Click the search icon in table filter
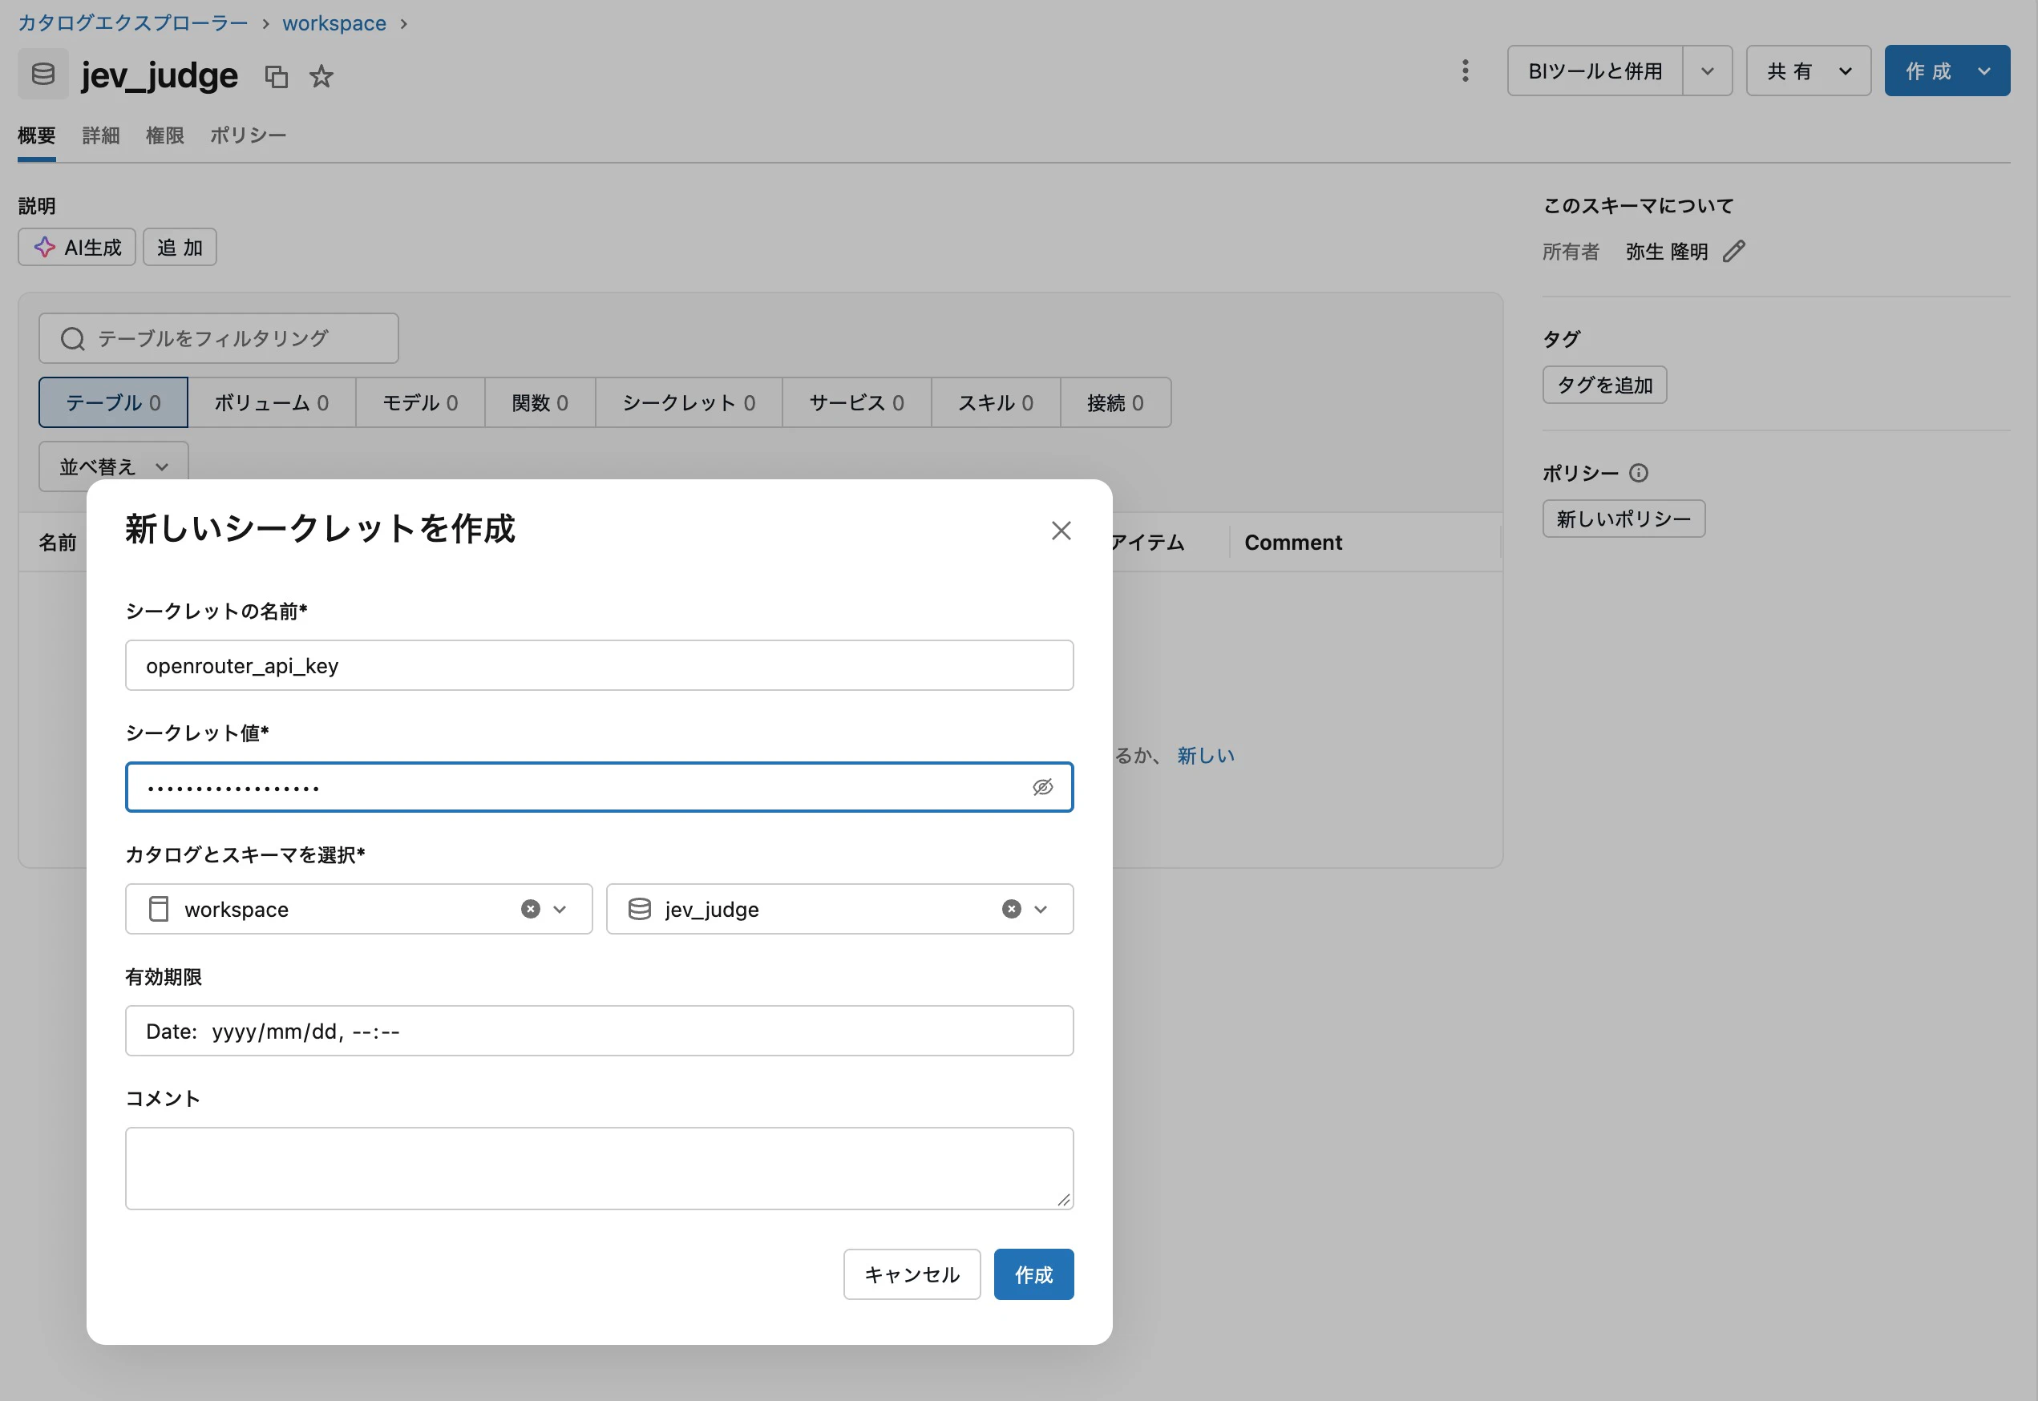This screenshot has width=2038, height=1401. [x=73, y=339]
